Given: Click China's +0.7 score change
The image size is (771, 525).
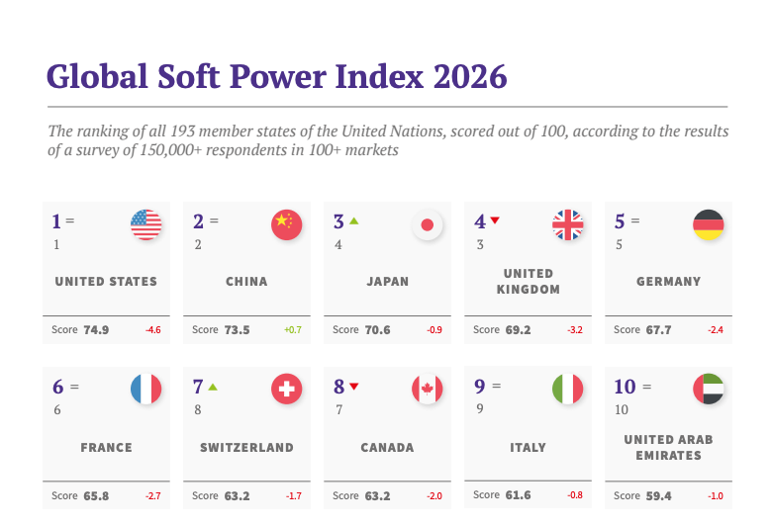Looking at the screenshot, I should [293, 330].
